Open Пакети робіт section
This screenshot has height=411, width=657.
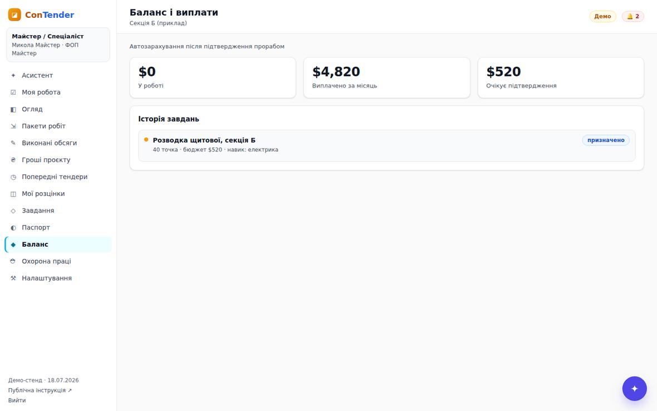tap(58, 126)
